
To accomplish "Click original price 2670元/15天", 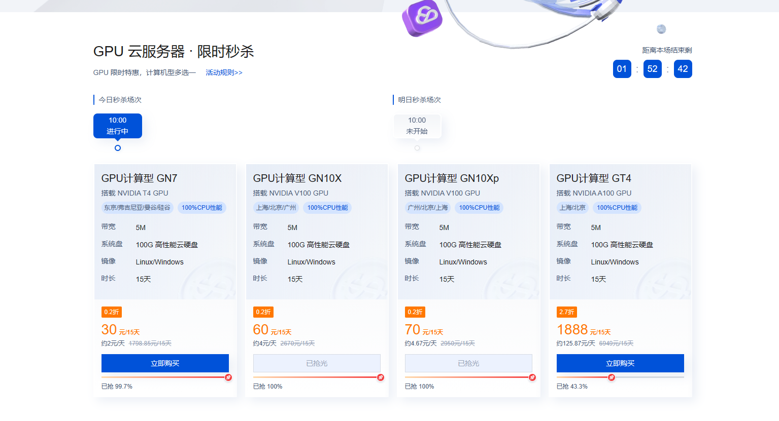I will (297, 343).
